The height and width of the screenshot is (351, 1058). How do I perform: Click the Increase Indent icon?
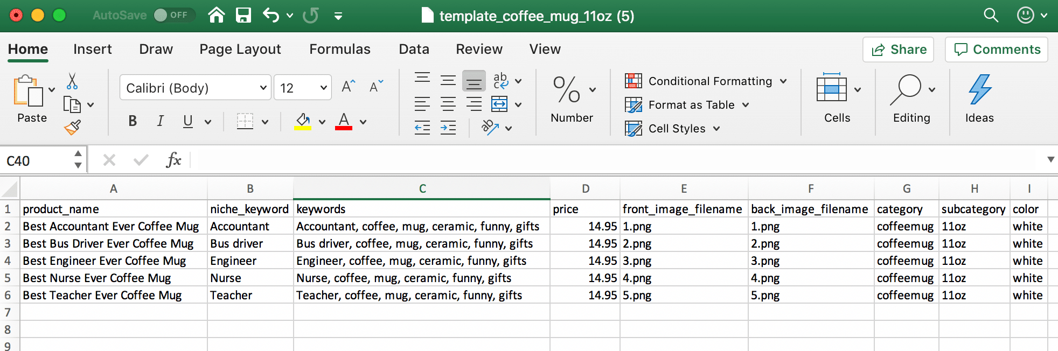coord(448,128)
